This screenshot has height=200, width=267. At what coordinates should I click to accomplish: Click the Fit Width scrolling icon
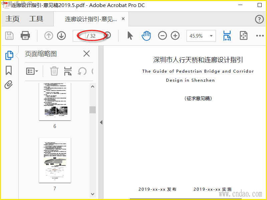(x=227, y=36)
